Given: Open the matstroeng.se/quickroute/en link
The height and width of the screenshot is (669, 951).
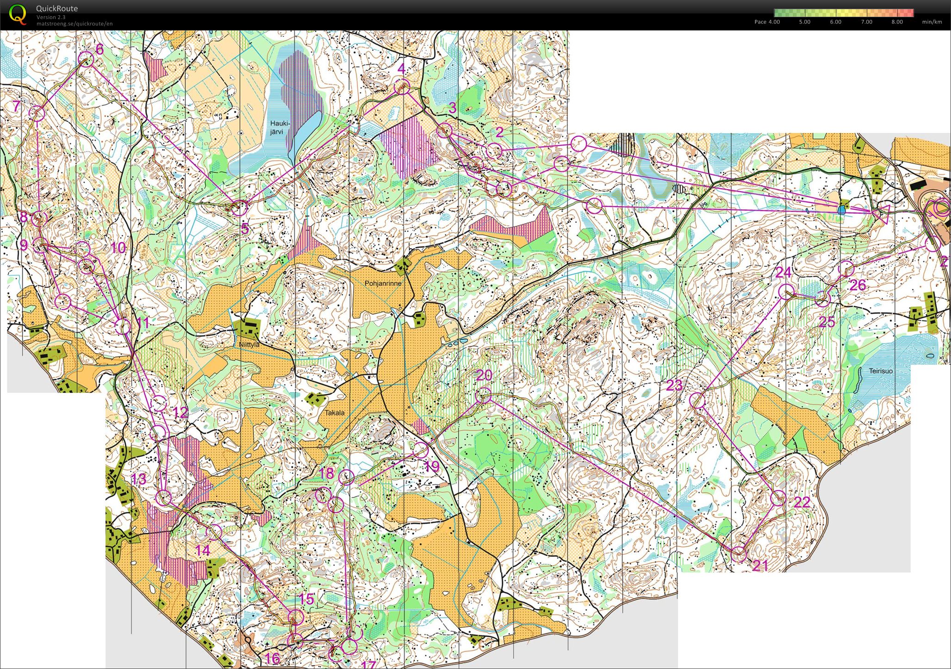Looking at the screenshot, I should 74,24.
